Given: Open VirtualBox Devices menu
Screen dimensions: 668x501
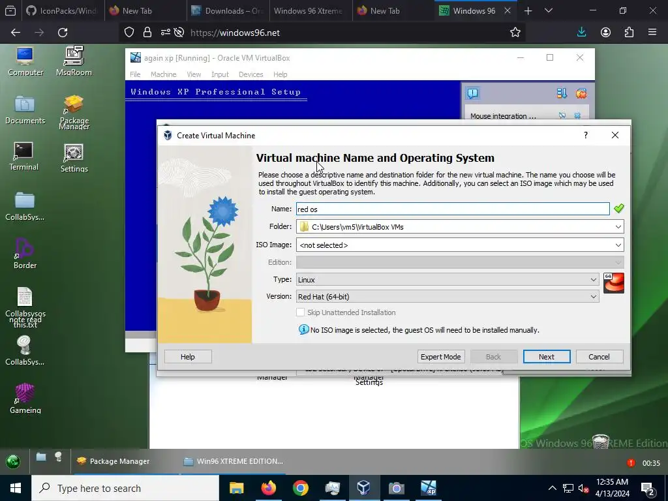Looking at the screenshot, I should click(x=251, y=74).
